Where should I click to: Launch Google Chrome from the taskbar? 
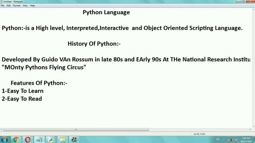[x=16, y=139]
